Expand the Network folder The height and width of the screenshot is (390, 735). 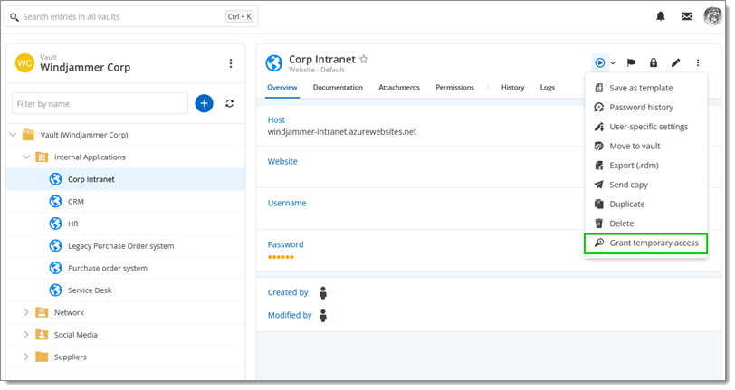26,312
